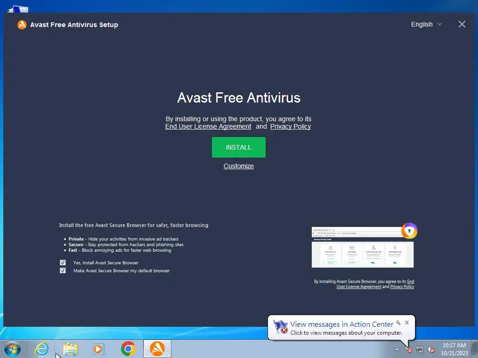Launch Internet Explorer from the taskbar
This screenshot has width=478, height=358.
[x=42, y=349]
